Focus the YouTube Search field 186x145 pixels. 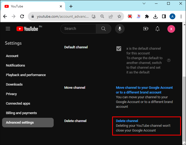pos(78,29)
